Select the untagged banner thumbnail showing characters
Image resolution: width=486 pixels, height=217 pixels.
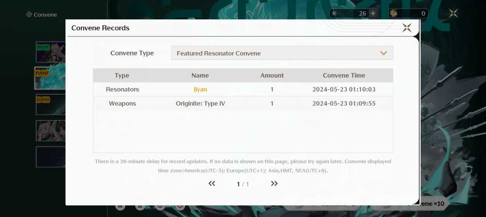pos(51,131)
